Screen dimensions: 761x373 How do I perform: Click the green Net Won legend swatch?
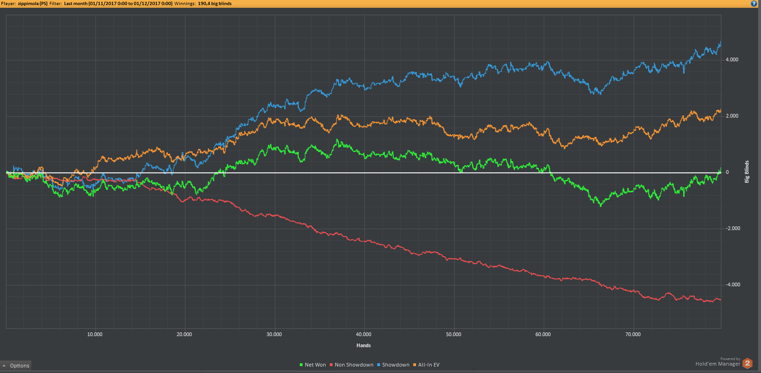pyautogui.click(x=301, y=365)
